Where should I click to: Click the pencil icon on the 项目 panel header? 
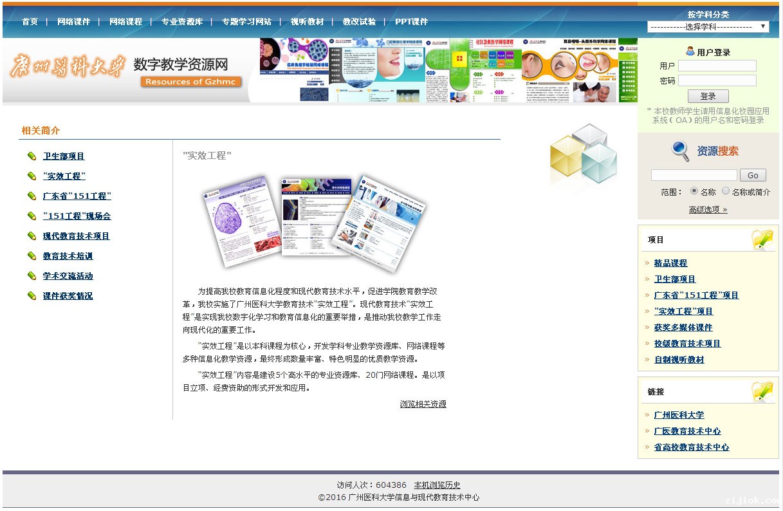pyautogui.click(x=763, y=238)
